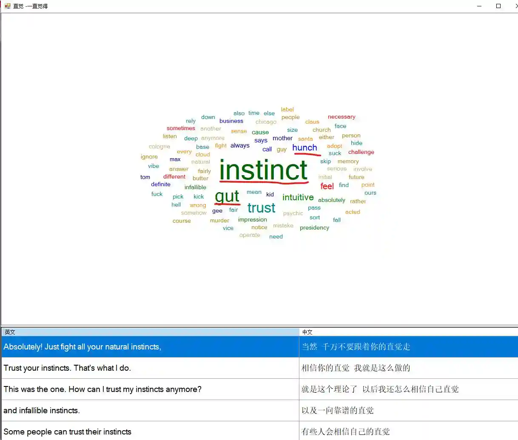518x440 pixels.
Task: Select the underlined word "gut"
Action: click(227, 196)
